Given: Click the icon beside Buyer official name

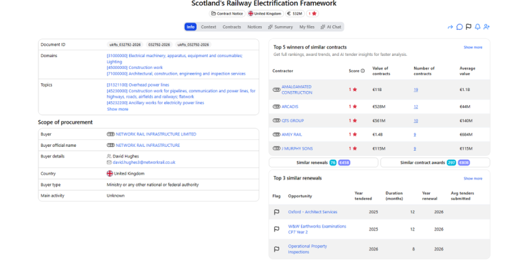Looking at the screenshot, I should pyautogui.click(x=111, y=145).
